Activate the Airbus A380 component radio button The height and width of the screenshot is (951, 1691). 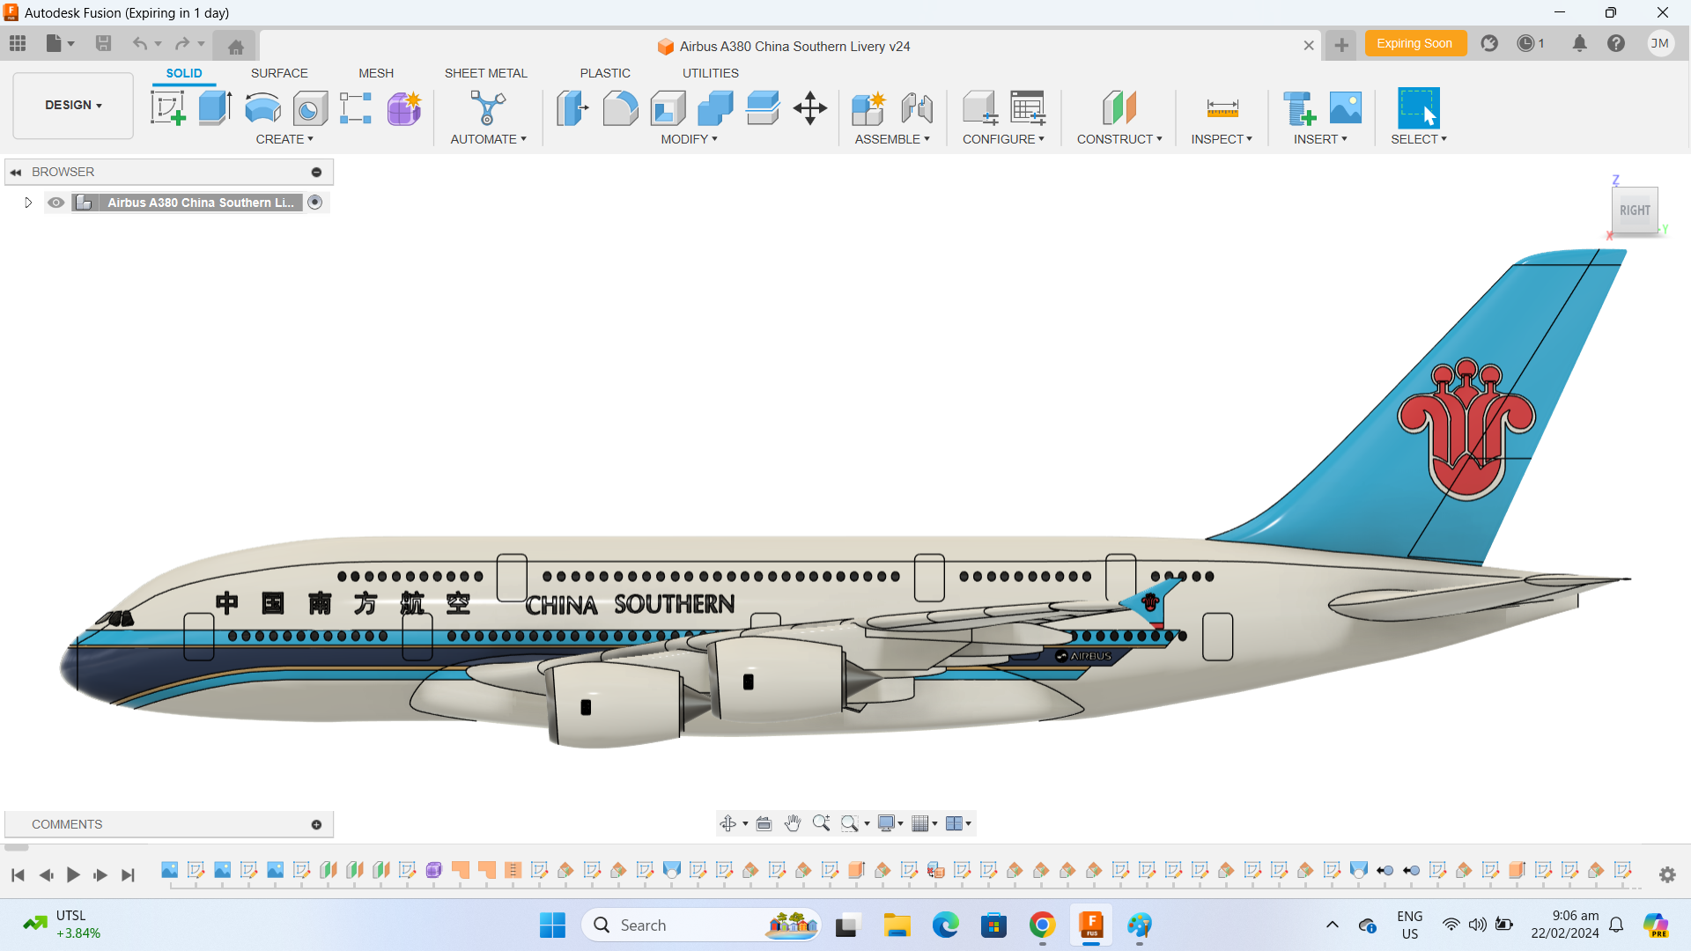[315, 203]
